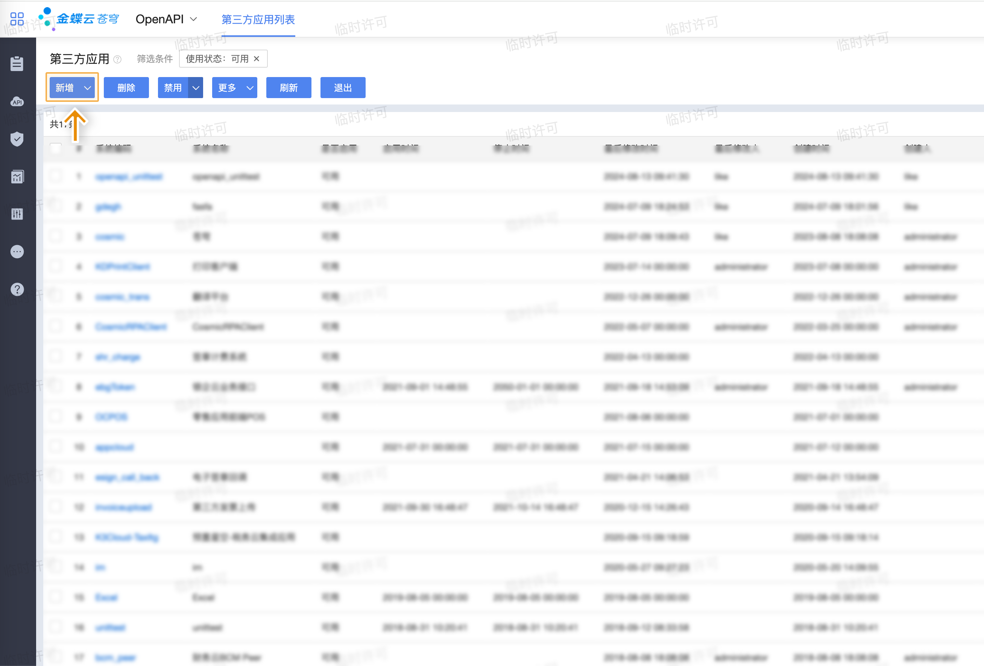The image size is (984, 666).
Task: Click the help question mark sidebar icon
Action: (x=17, y=289)
